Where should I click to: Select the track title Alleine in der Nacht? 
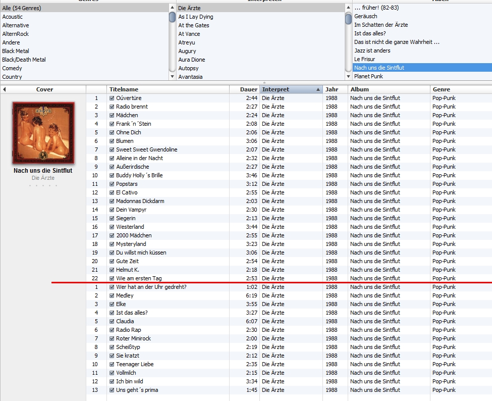tap(140, 158)
